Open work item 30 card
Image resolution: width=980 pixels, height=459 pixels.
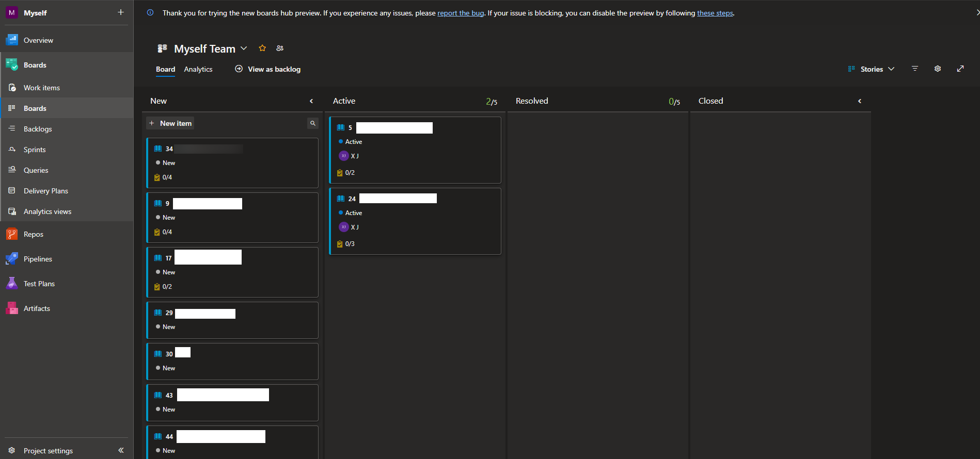pyautogui.click(x=232, y=362)
